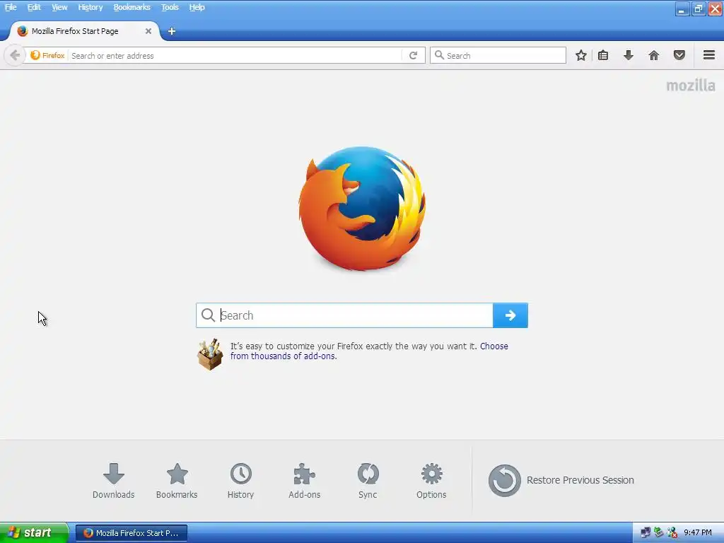Open the File menu
This screenshot has height=543, width=724.
11,7
